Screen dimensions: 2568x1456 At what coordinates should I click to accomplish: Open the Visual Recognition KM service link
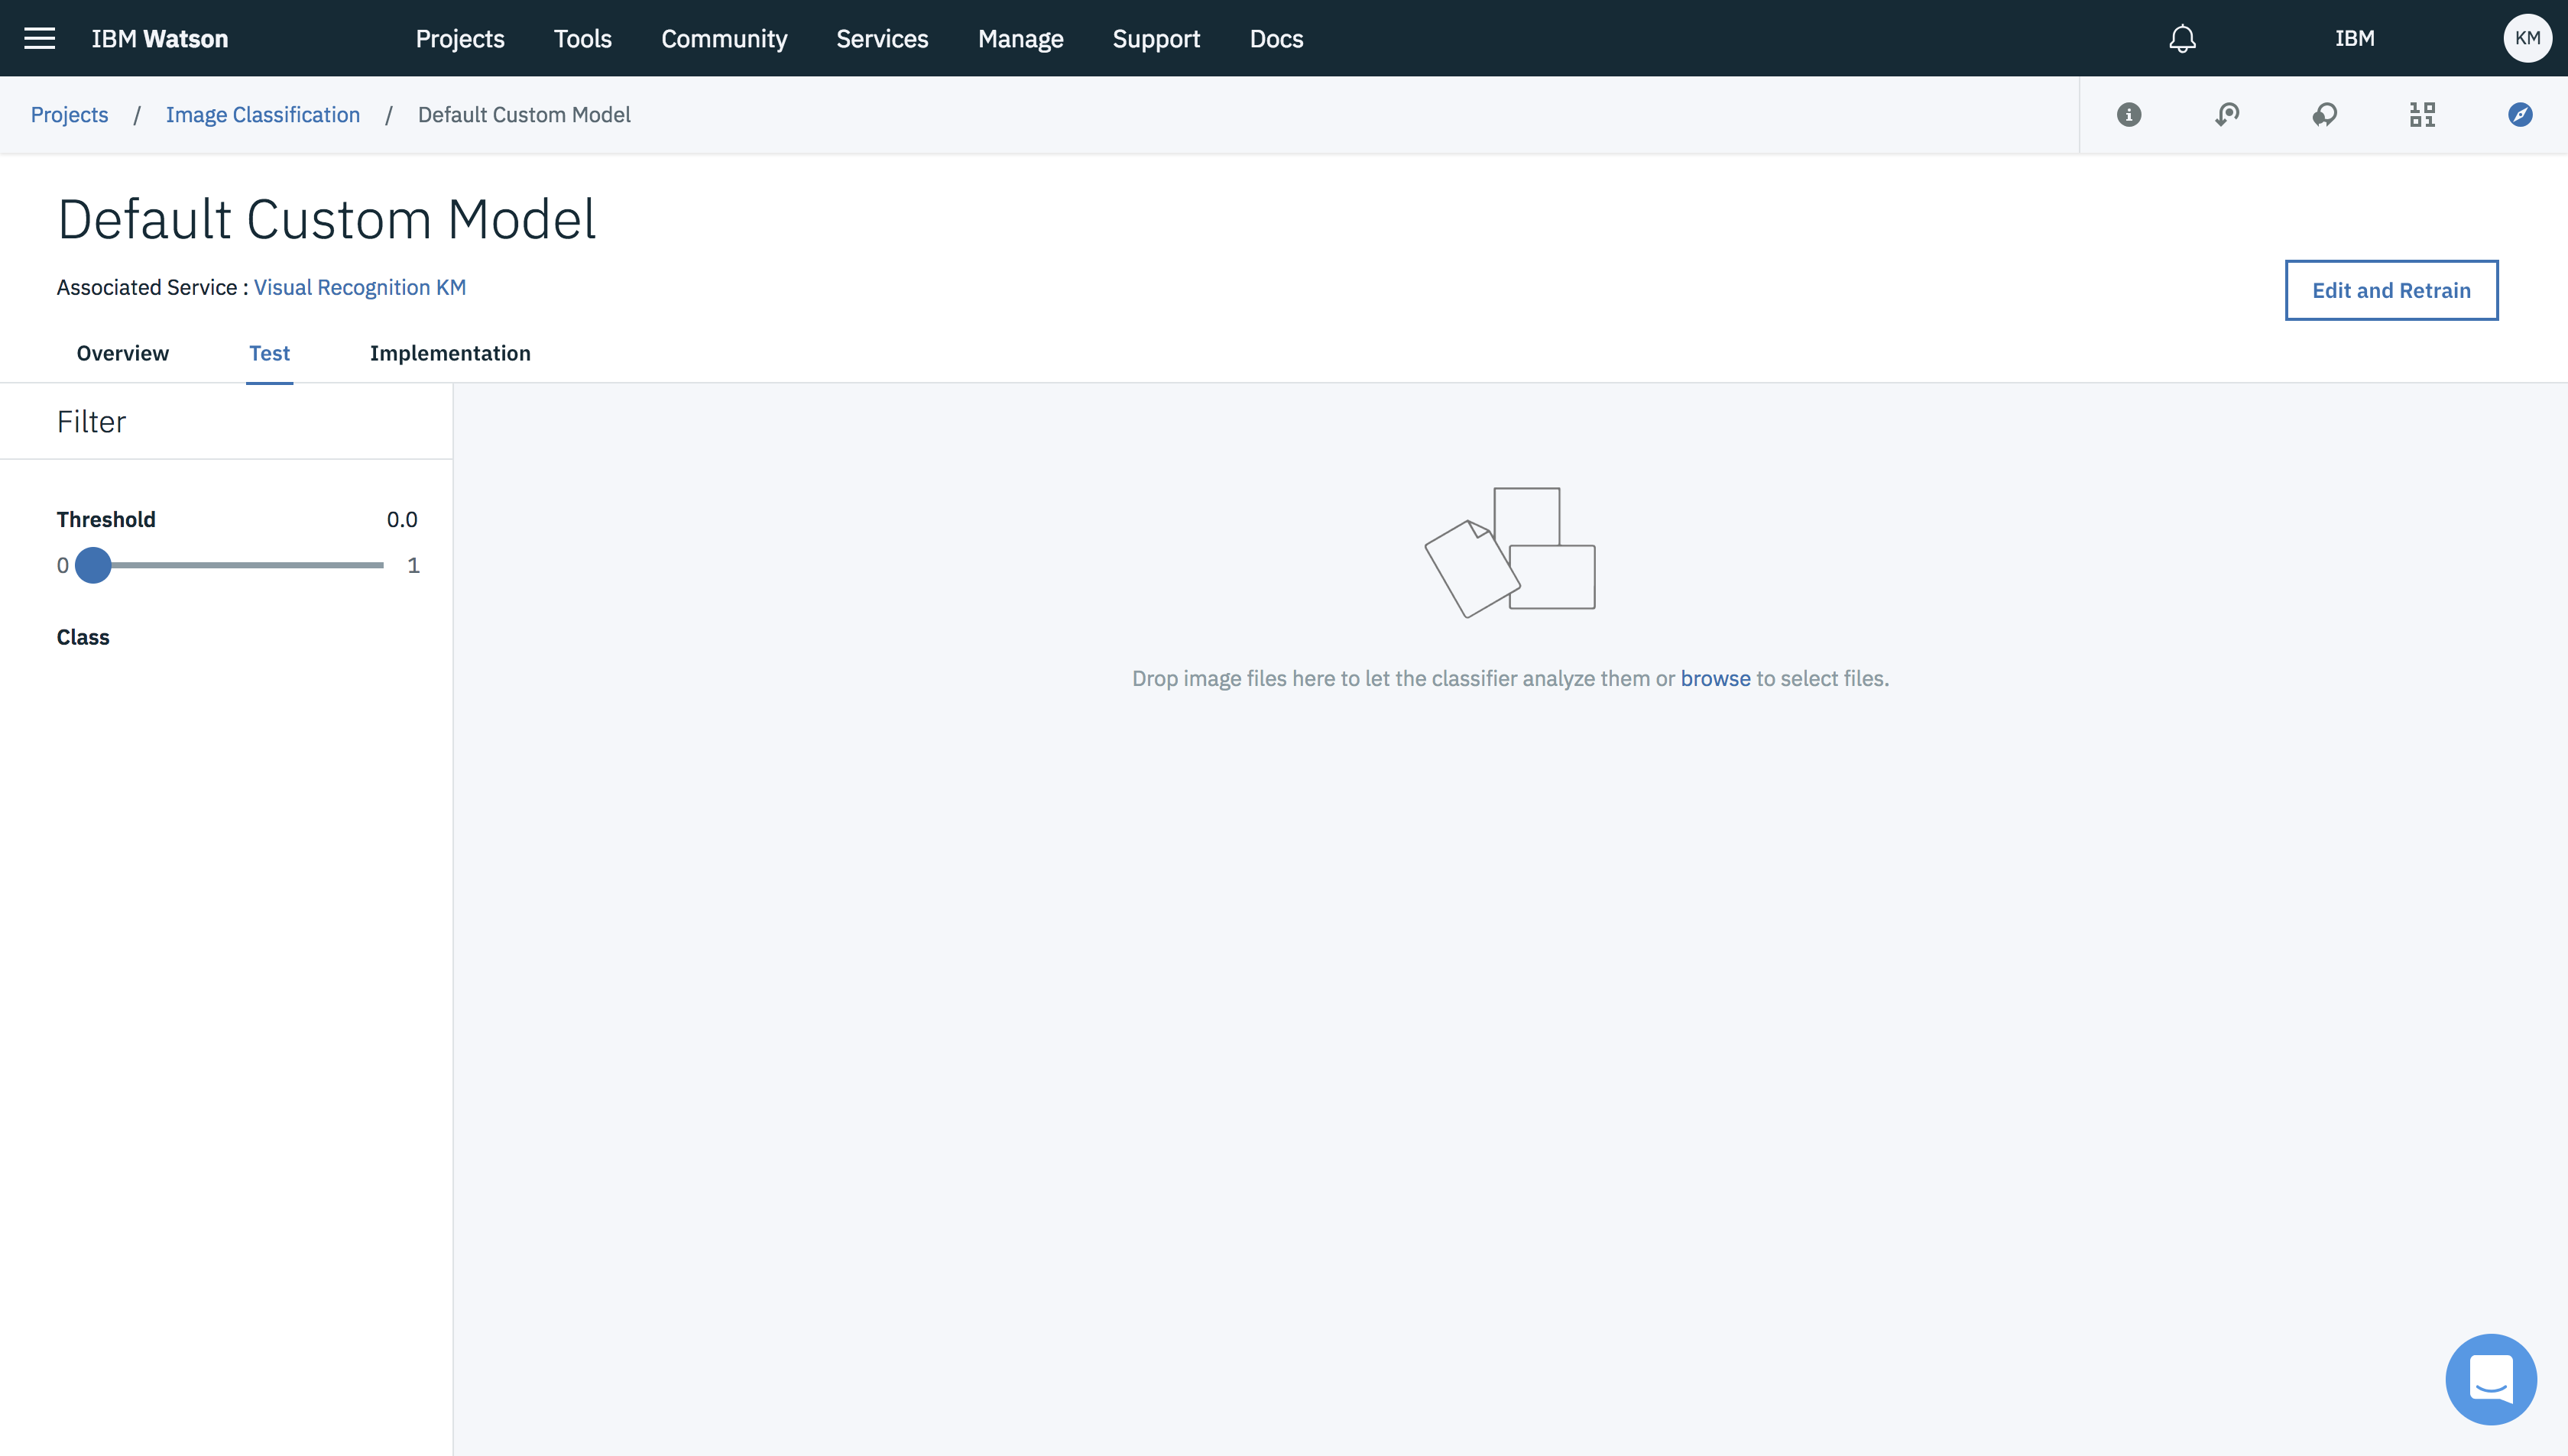coord(359,287)
